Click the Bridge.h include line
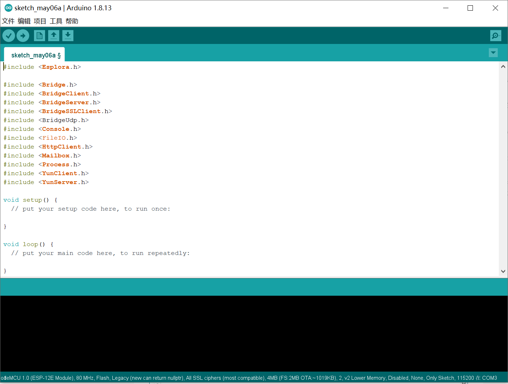Viewport: 508px width, 384px height. (40, 85)
